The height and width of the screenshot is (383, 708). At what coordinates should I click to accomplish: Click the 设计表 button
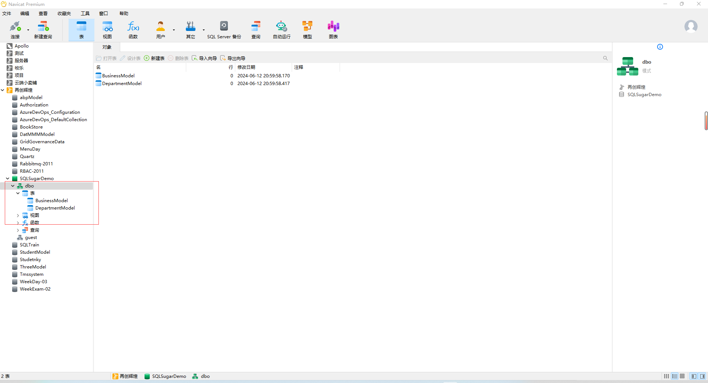pyautogui.click(x=130, y=58)
